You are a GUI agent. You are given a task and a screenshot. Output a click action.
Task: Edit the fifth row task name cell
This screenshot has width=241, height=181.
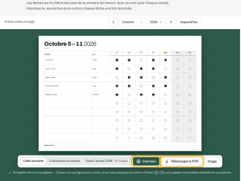click(x=68, y=95)
